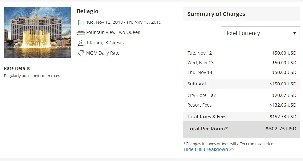This screenshot has width=303, height=161.
Task: Click the stay dates Nov 12 - Nov 15
Action: [123, 22]
